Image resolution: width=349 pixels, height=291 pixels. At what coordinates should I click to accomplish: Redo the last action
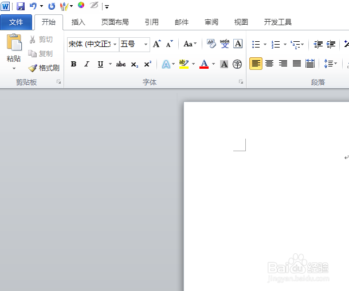click(x=52, y=6)
